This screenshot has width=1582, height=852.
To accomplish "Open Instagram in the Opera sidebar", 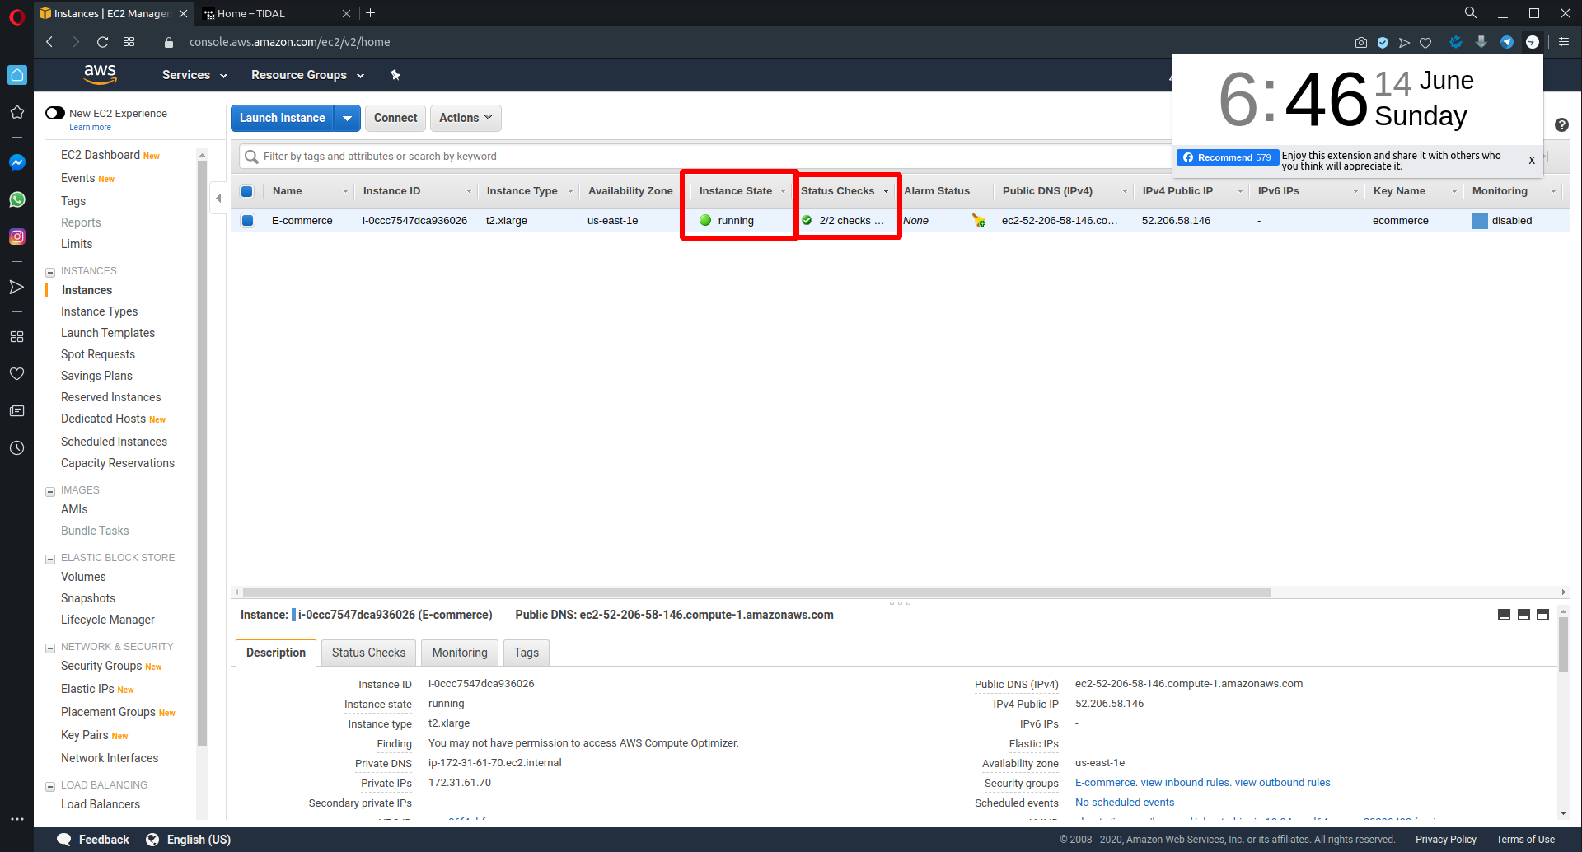I will pos(16,236).
